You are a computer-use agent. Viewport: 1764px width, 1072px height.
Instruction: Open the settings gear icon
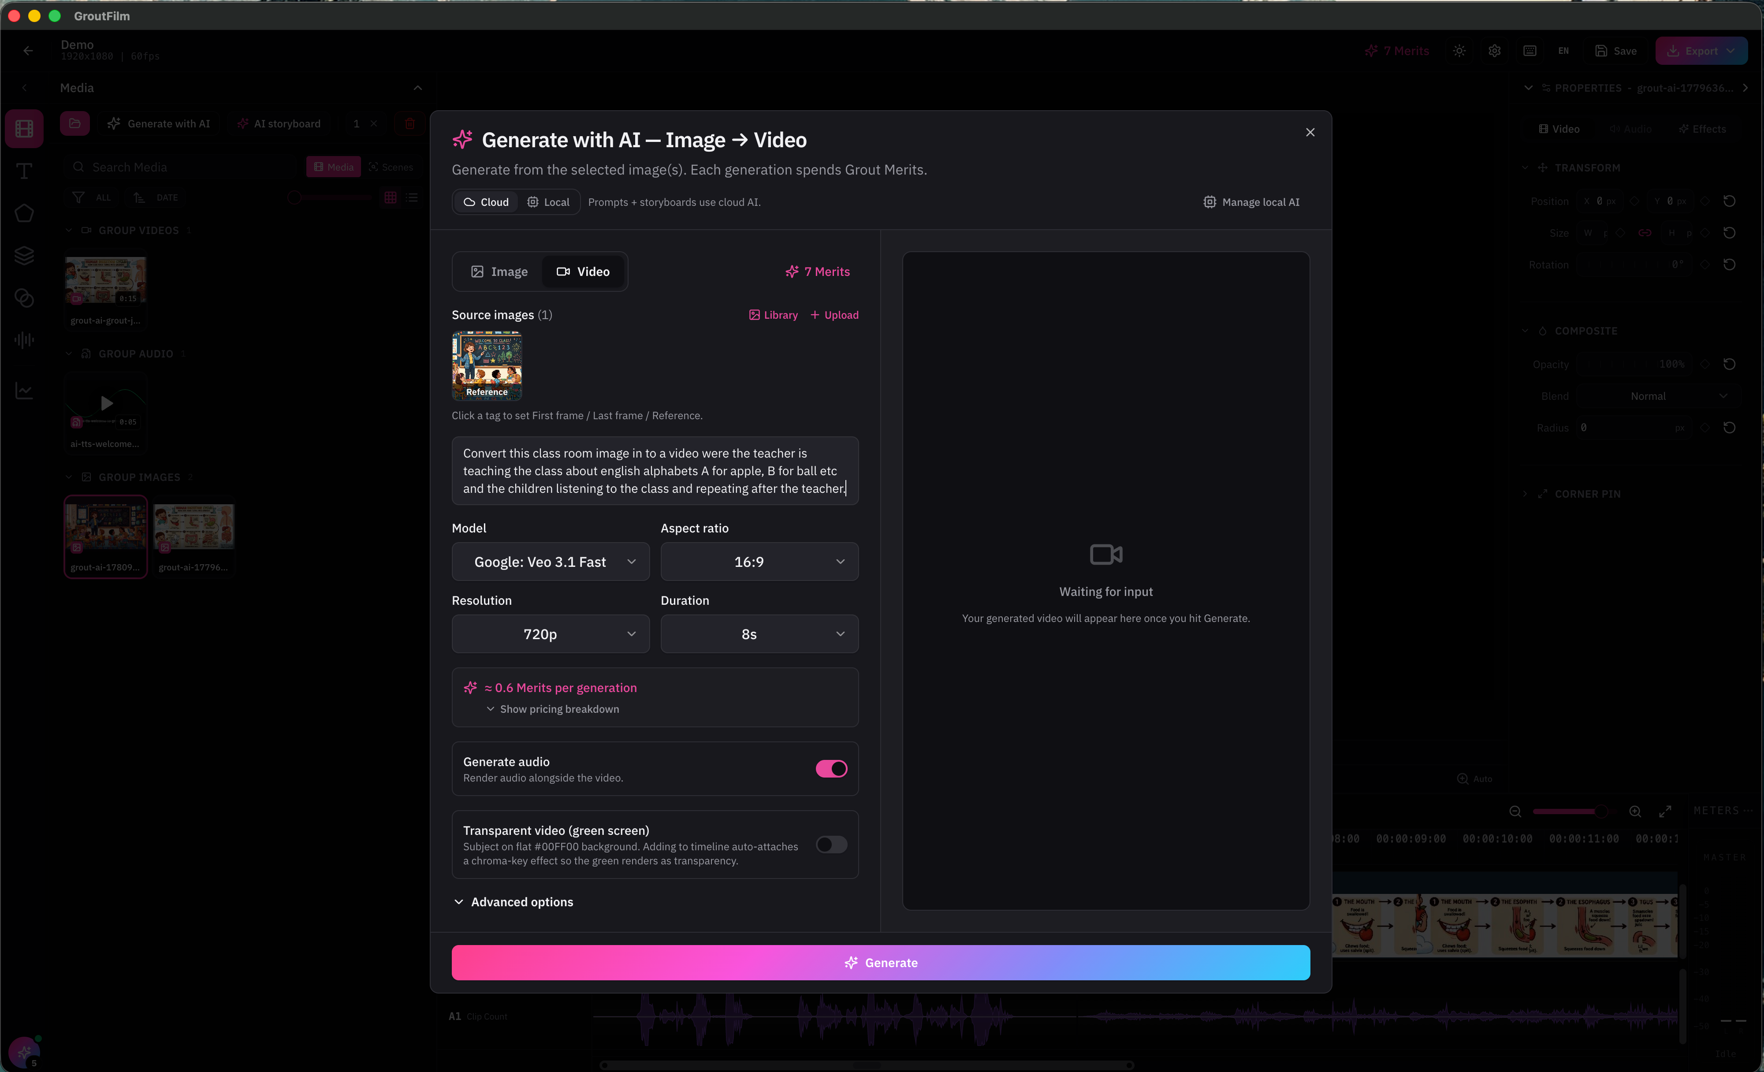pos(1494,51)
